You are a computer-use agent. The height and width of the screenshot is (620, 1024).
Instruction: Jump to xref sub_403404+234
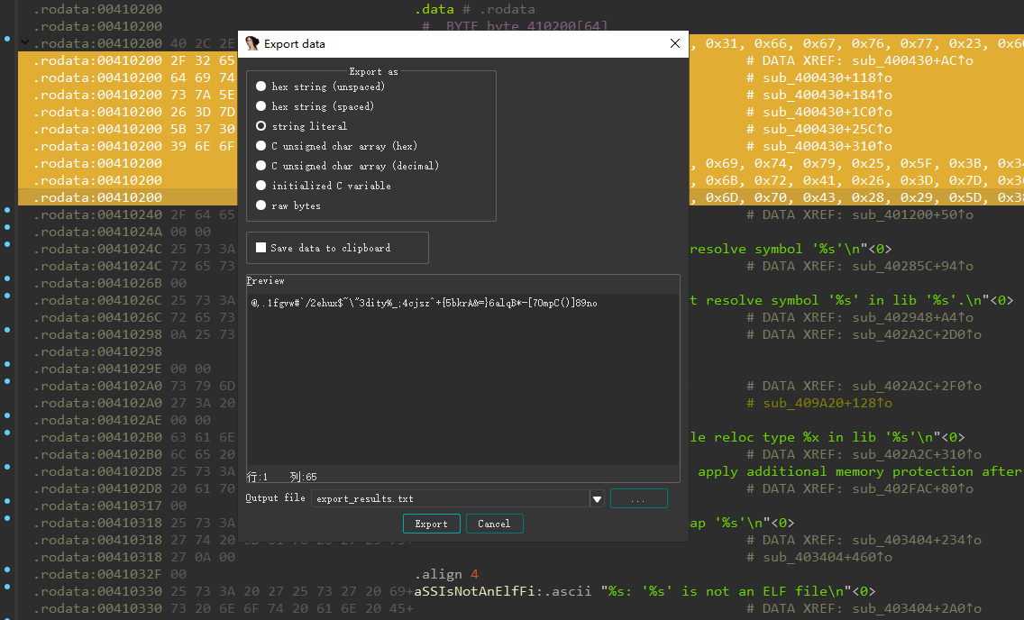click(x=916, y=541)
